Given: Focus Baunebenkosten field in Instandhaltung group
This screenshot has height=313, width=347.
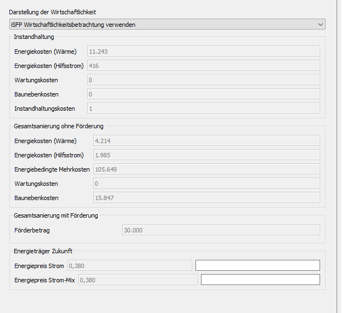Looking at the screenshot, I should coord(203,94).
